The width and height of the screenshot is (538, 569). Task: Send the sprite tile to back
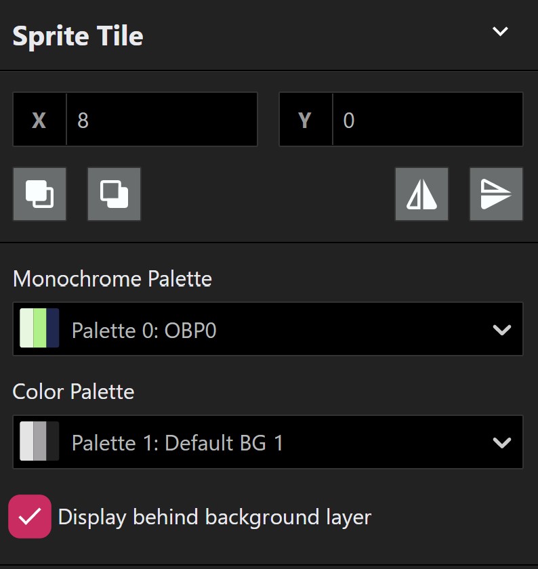pos(114,194)
